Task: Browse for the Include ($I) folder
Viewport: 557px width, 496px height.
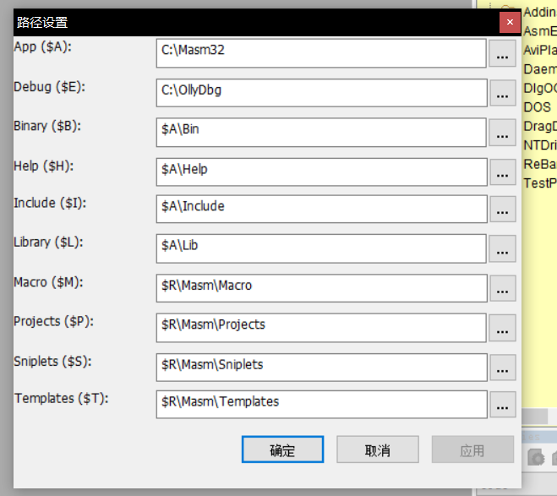Action: [503, 210]
